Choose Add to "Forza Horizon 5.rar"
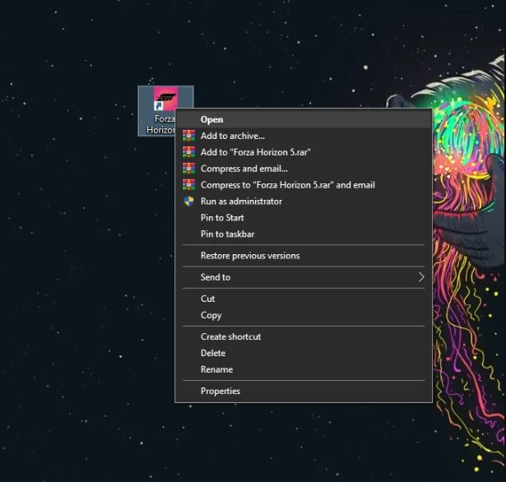Screen dimensions: 506x482 304,152
